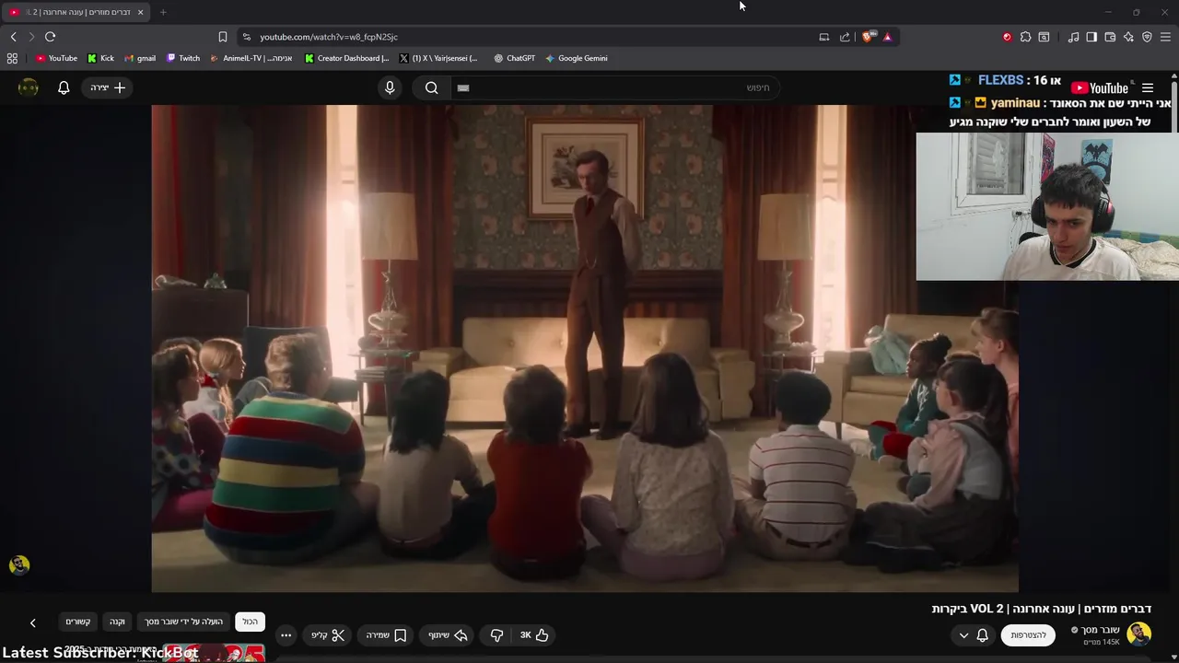Click the share page icon in address bar
Viewport: 1179px width, 663px height.
[845, 37]
